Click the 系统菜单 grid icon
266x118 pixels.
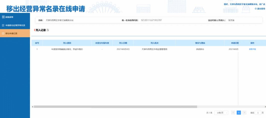(x=3, y=17)
